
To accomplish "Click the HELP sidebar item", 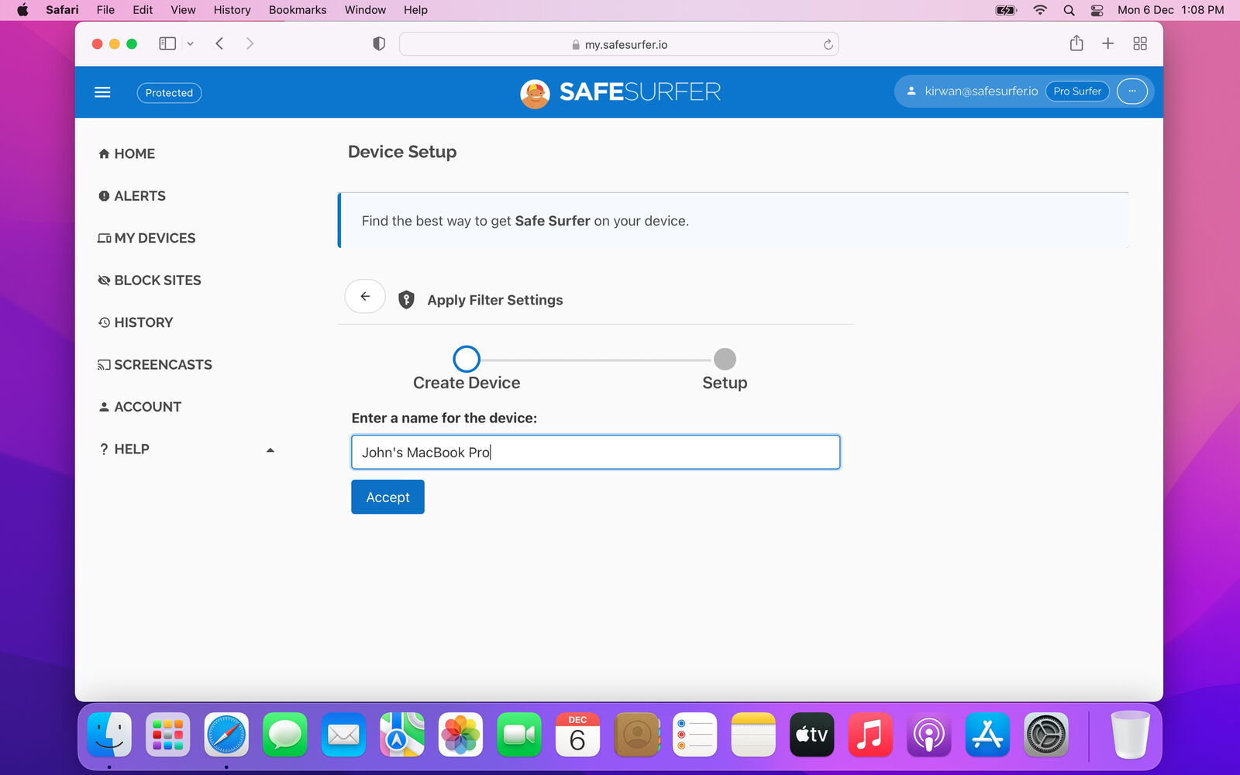I will click(124, 449).
